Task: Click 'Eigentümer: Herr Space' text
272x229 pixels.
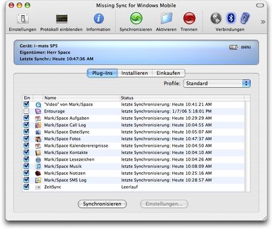Action: (45, 53)
